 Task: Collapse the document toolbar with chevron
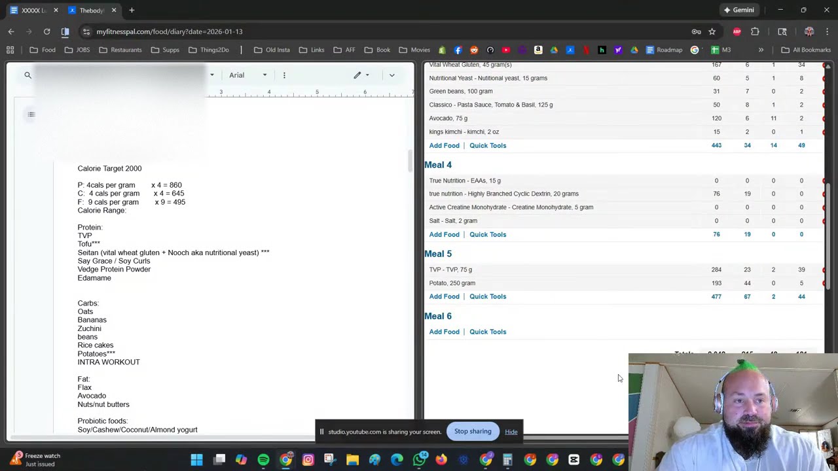[392, 75]
